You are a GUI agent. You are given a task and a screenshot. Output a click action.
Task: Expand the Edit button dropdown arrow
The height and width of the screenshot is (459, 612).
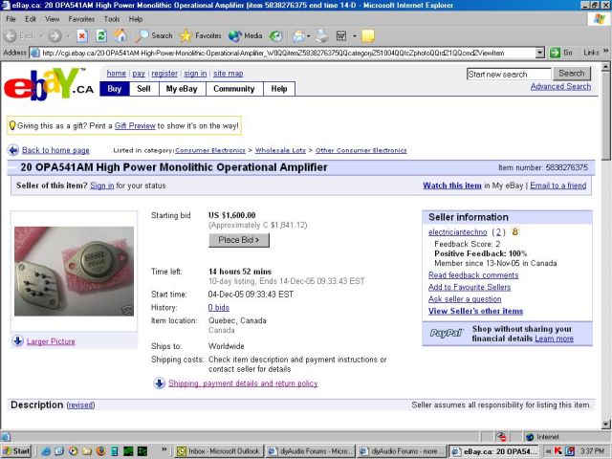(355, 36)
